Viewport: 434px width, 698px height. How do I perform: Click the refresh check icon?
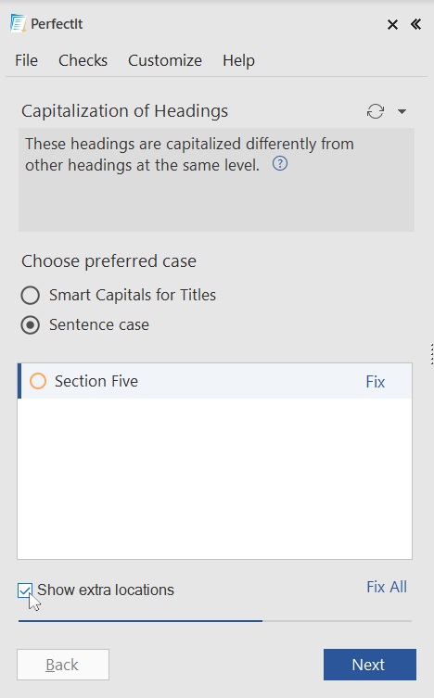[376, 111]
